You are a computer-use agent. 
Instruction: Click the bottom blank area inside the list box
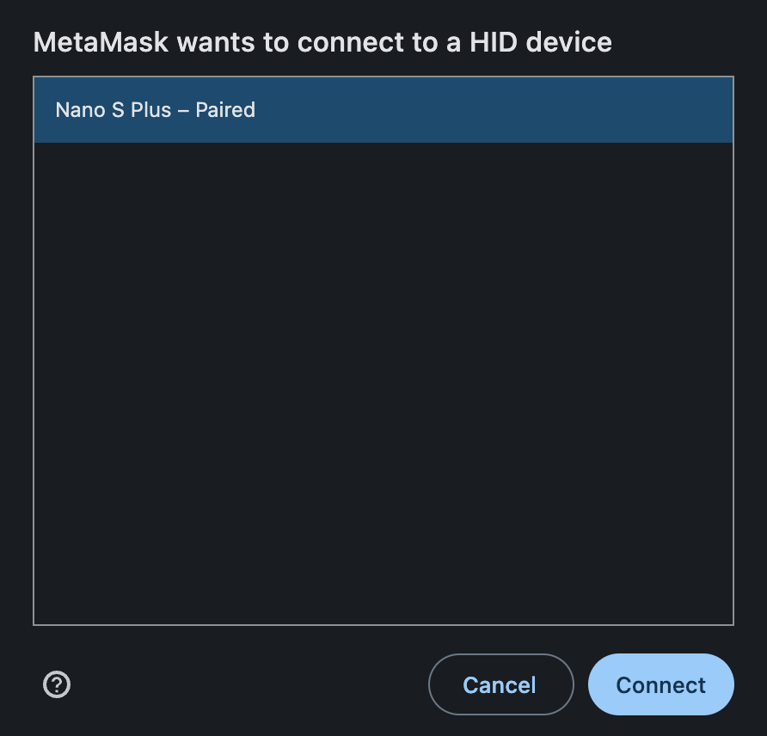[x=383, y=593]
